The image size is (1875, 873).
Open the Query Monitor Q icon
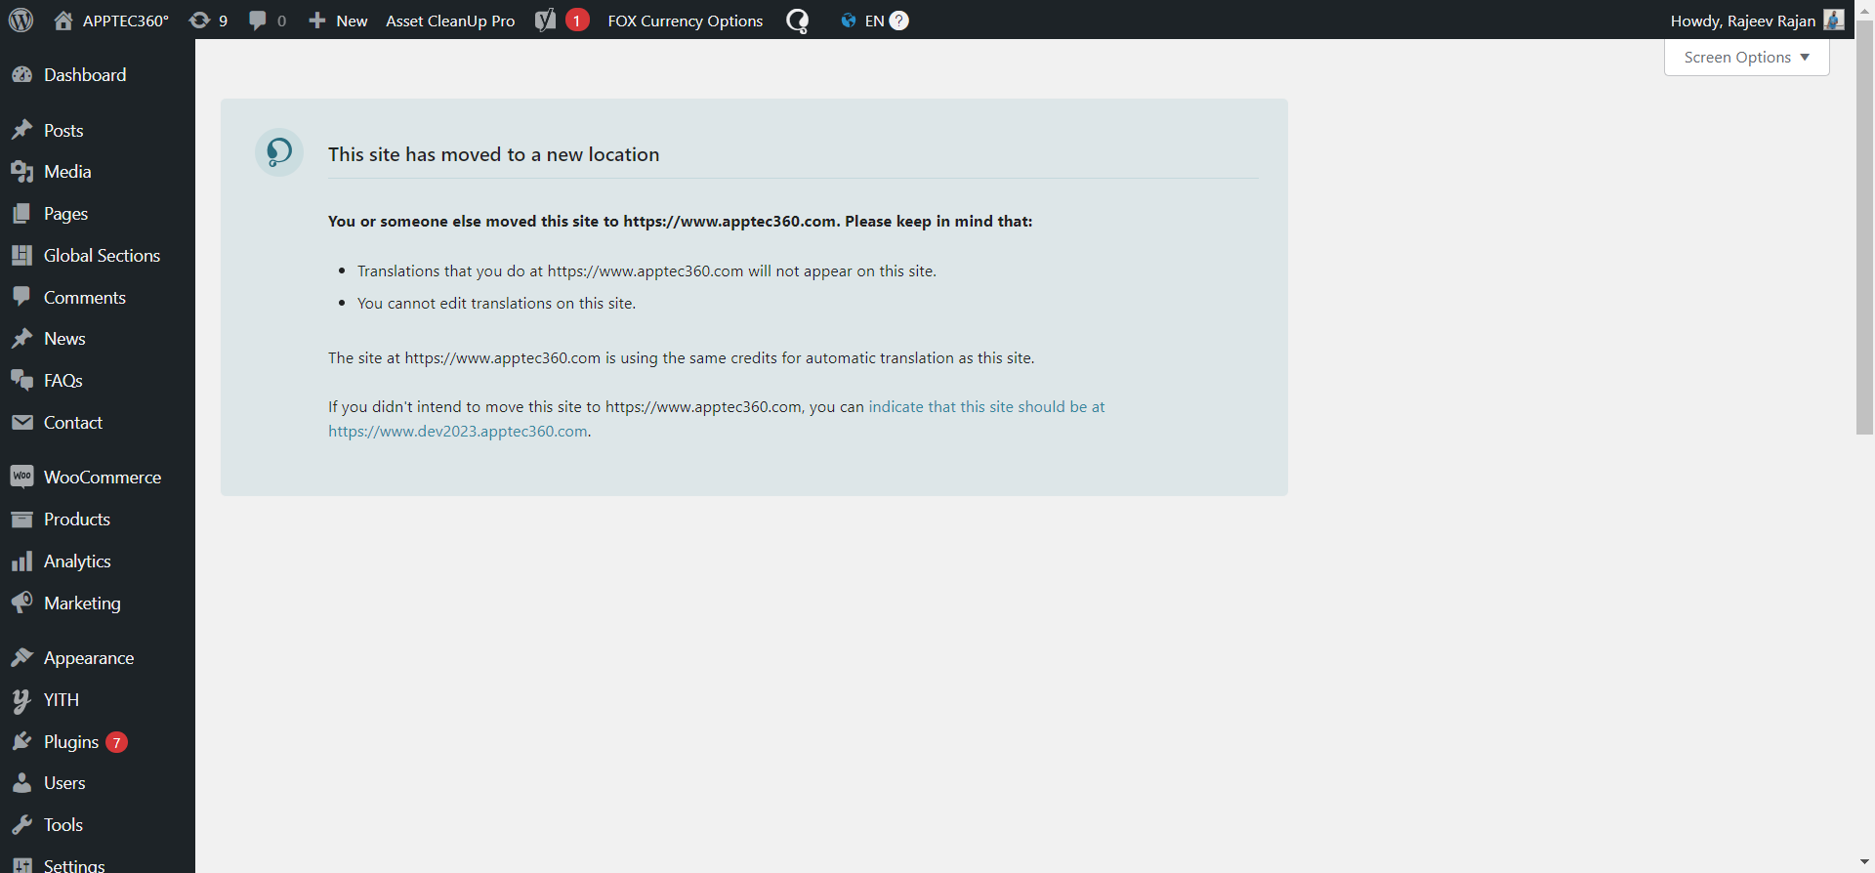click(x=798, y=21)
